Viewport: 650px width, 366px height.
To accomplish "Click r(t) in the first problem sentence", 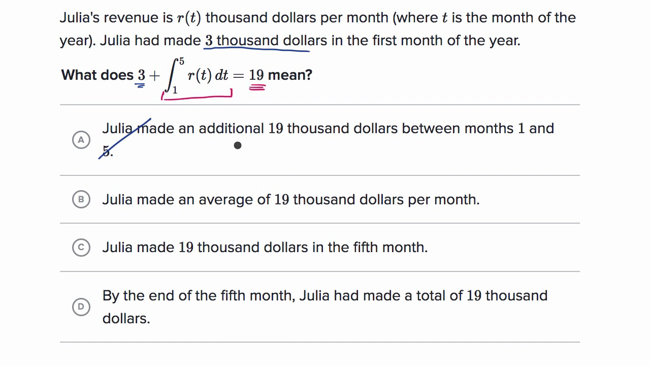I will 189,18.
